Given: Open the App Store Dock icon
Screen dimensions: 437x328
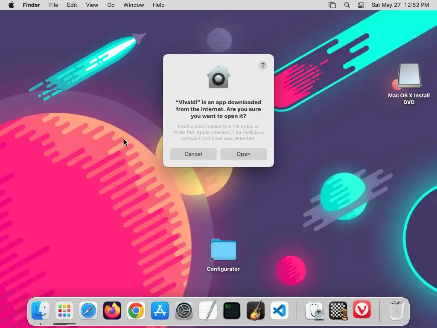Looking at the screenshot, I should (x=160, y=310).
